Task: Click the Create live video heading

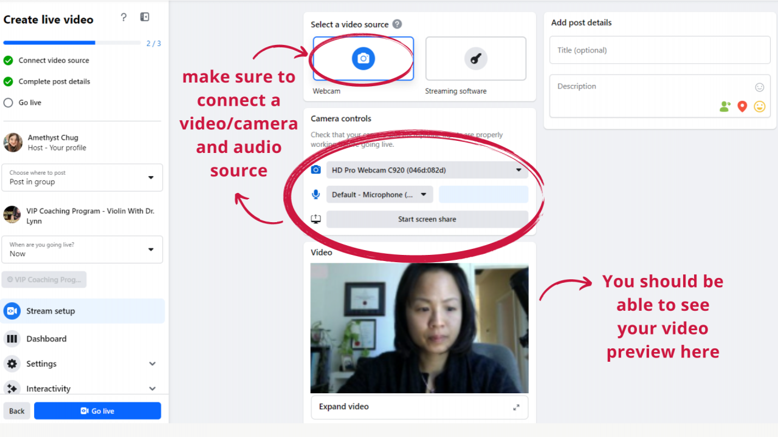Action: click(49, 19)
